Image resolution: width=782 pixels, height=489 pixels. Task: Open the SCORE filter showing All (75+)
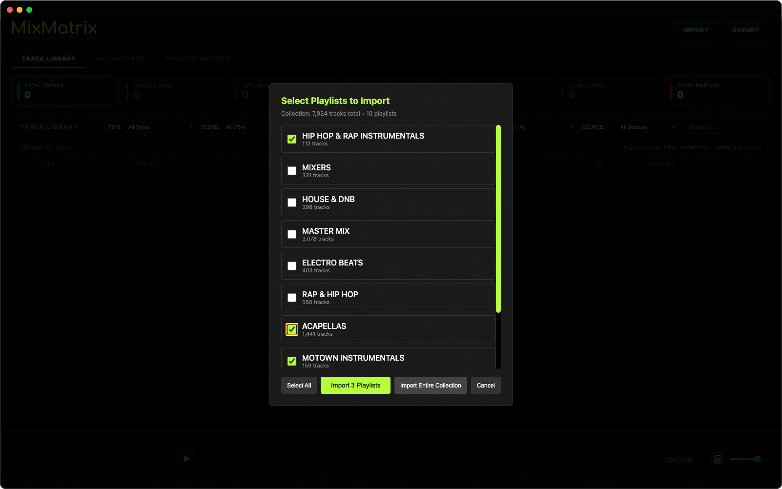coord(250,127)
